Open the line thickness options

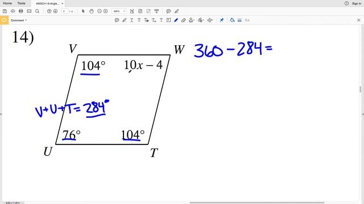[239, 20]
